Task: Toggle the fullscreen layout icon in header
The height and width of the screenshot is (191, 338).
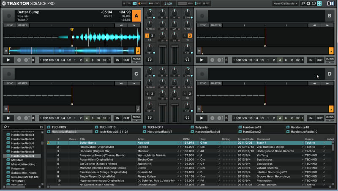Action: point(319,3)
